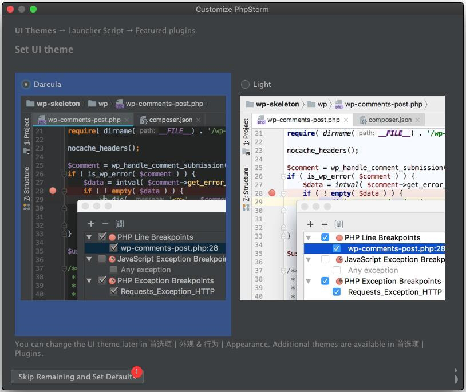The image size is (466, 392).
Task: Click Structure tool icon in Darcula preview
Action: (x=27, y=207)
